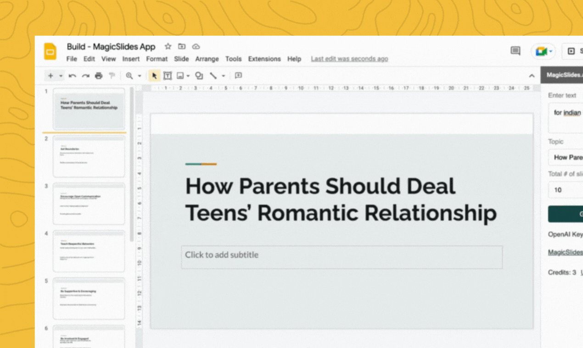The height and width of the screenshot is (348, 583).
Task: Click the Undo arrow in the toolbar
Action: tap(72, 76)
